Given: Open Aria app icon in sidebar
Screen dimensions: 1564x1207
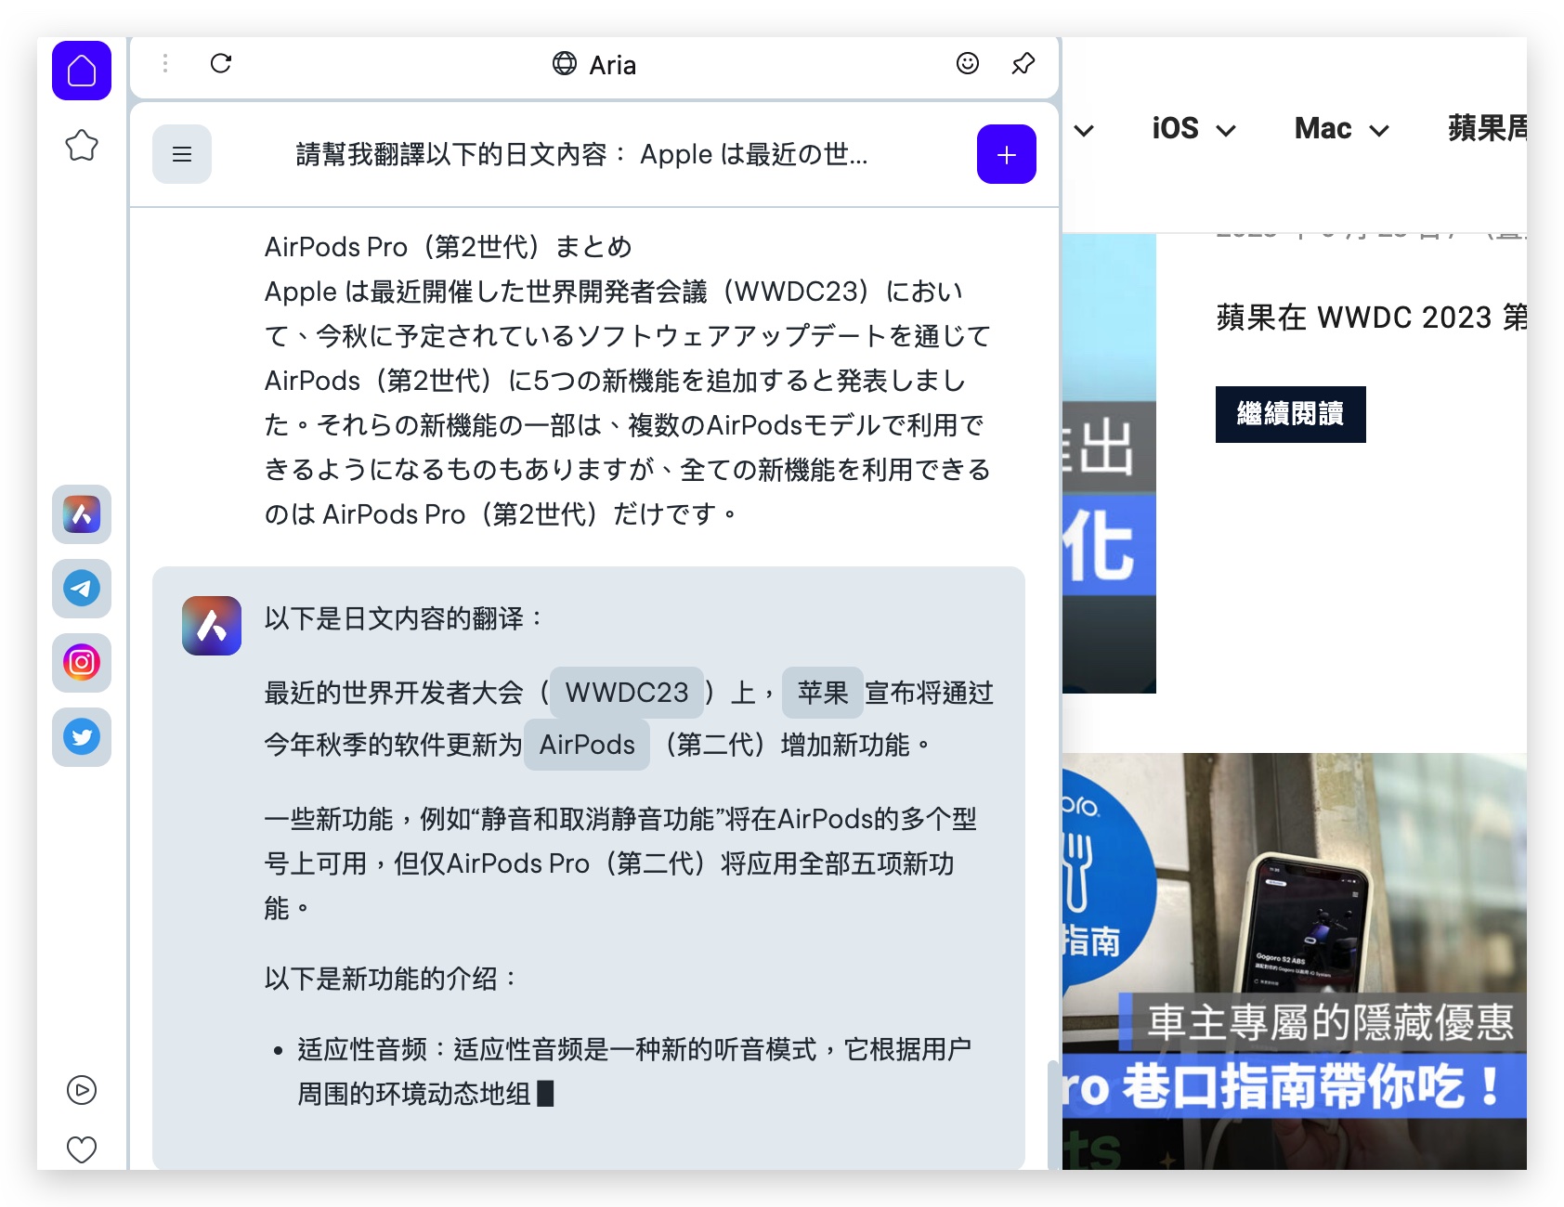Looking at the screenshot, I should coord(82,514).
